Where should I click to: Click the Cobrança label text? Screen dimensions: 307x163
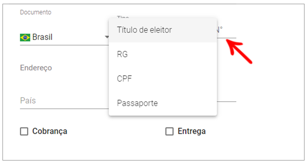50,131
